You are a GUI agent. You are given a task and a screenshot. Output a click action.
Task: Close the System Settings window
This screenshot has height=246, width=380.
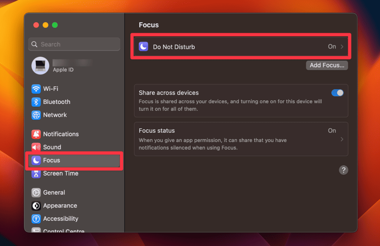(36, 25)
